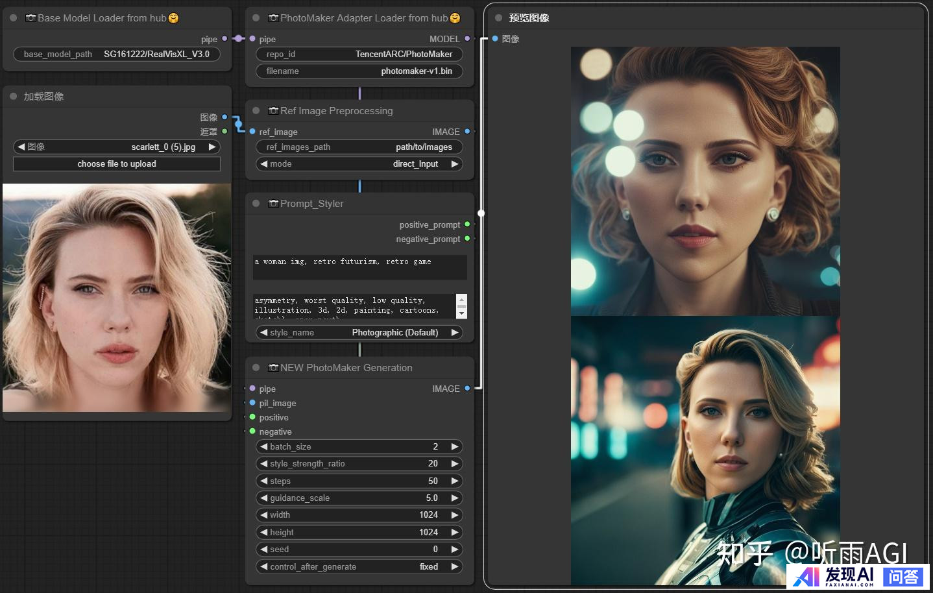The height and width of the screenshot is (593, 933).
Task: Click the MODEL output socket
Action: (x=467, y=39)
